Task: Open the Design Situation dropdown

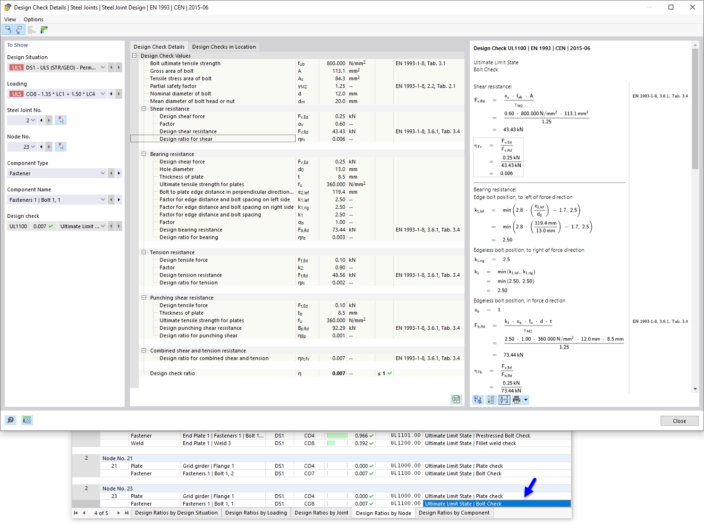Action: 103,68
